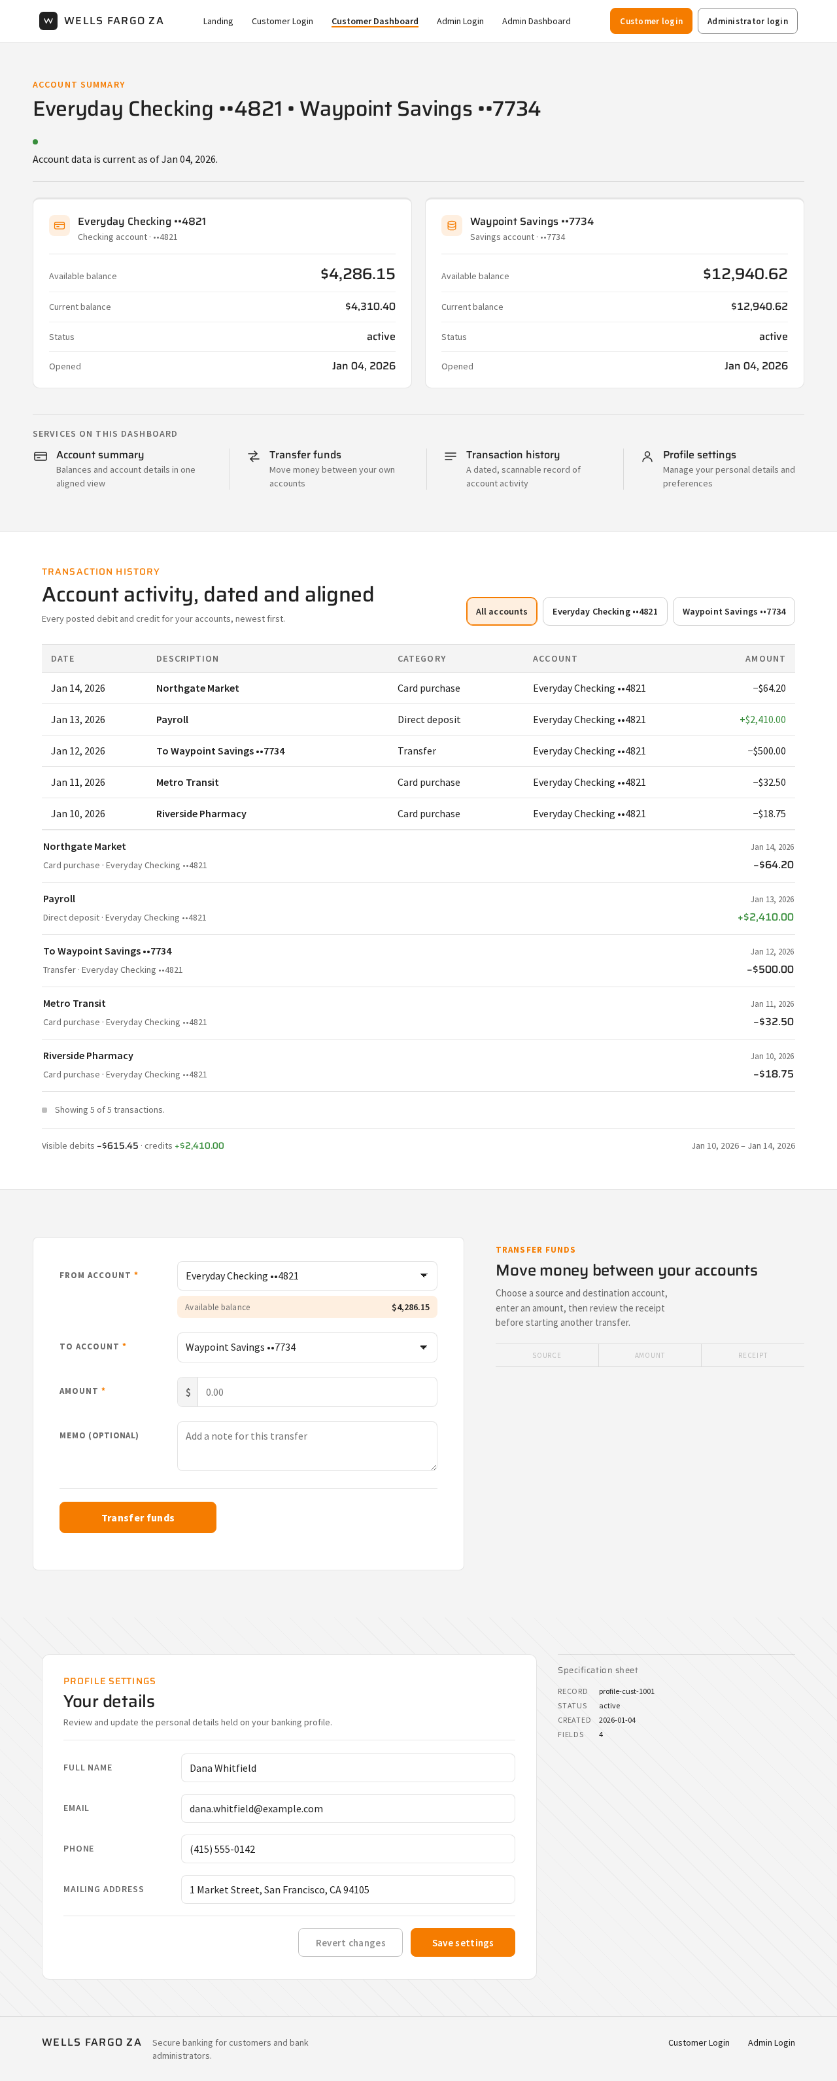Viewport: 837px width, 2081px height.
Task: Click the orange Customer login button
Action: [651, 21]
